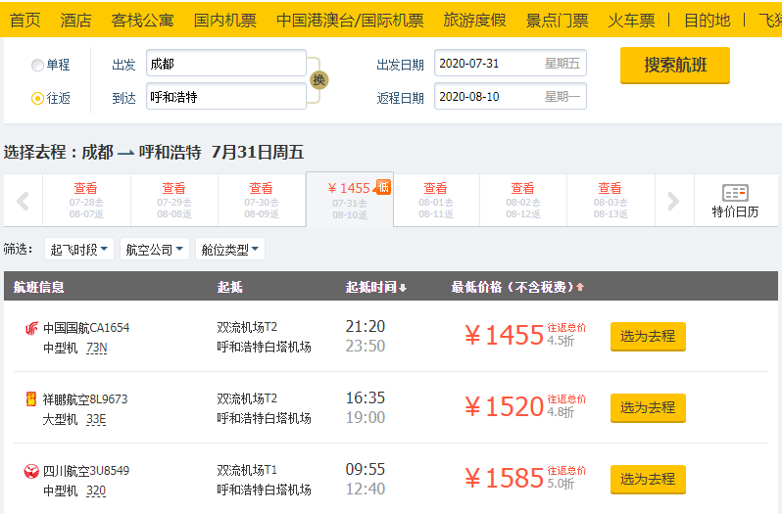Click the 搜索航班 search button

click(674, 66)
